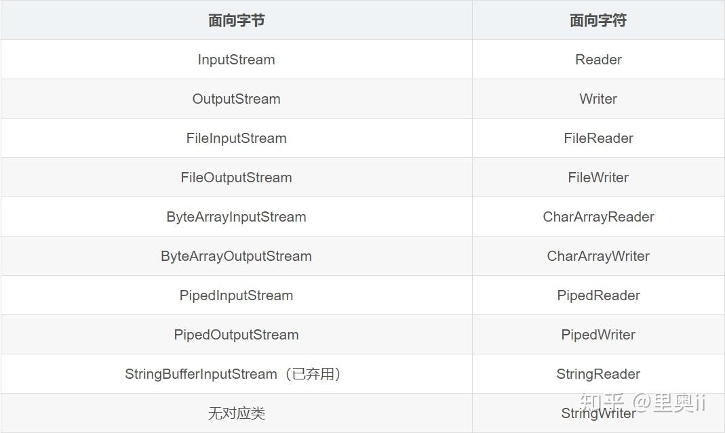
Task: Select the CharArrayReader cell
Action: click(598, 217)
